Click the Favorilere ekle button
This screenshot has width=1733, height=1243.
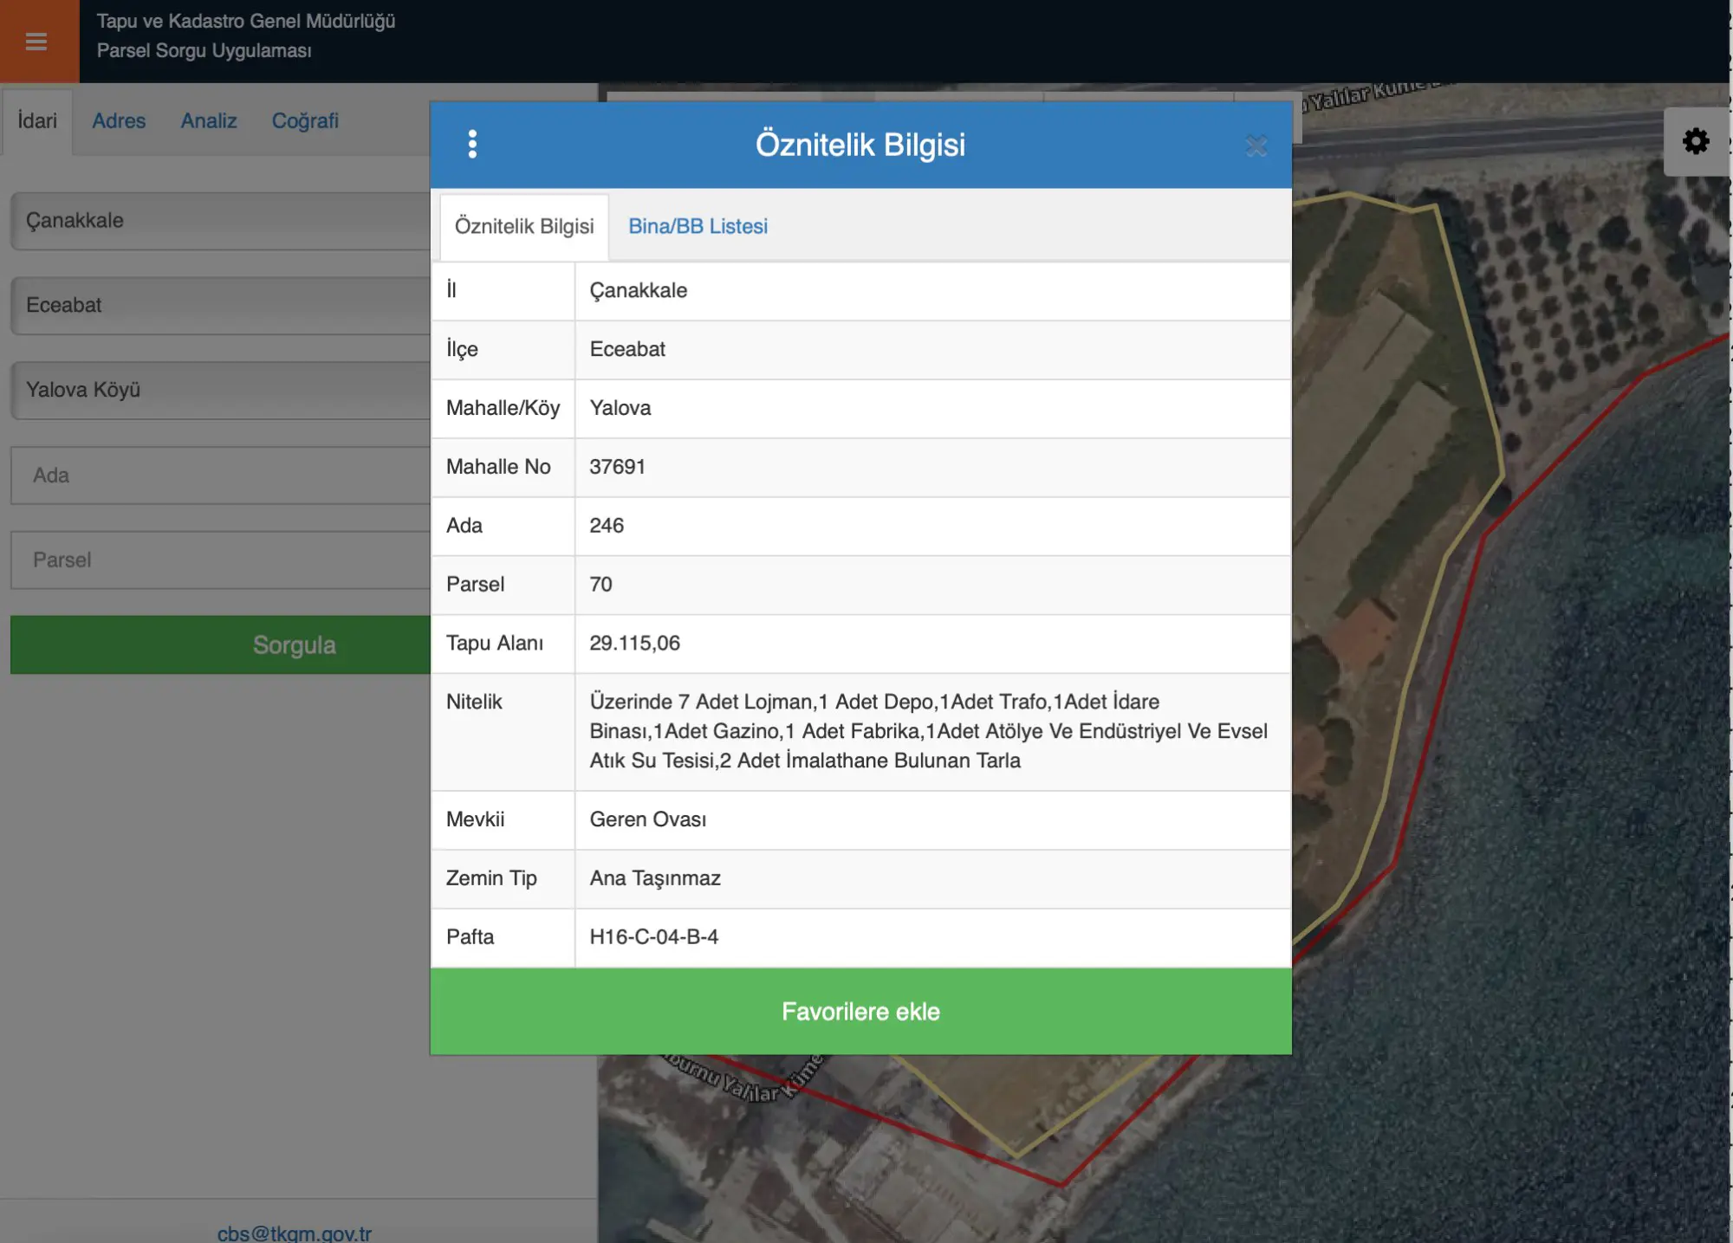pos(860,1012)
